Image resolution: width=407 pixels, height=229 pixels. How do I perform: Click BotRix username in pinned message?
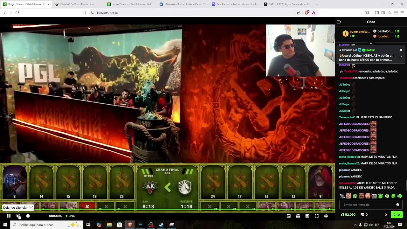click(x=370, y=50)
